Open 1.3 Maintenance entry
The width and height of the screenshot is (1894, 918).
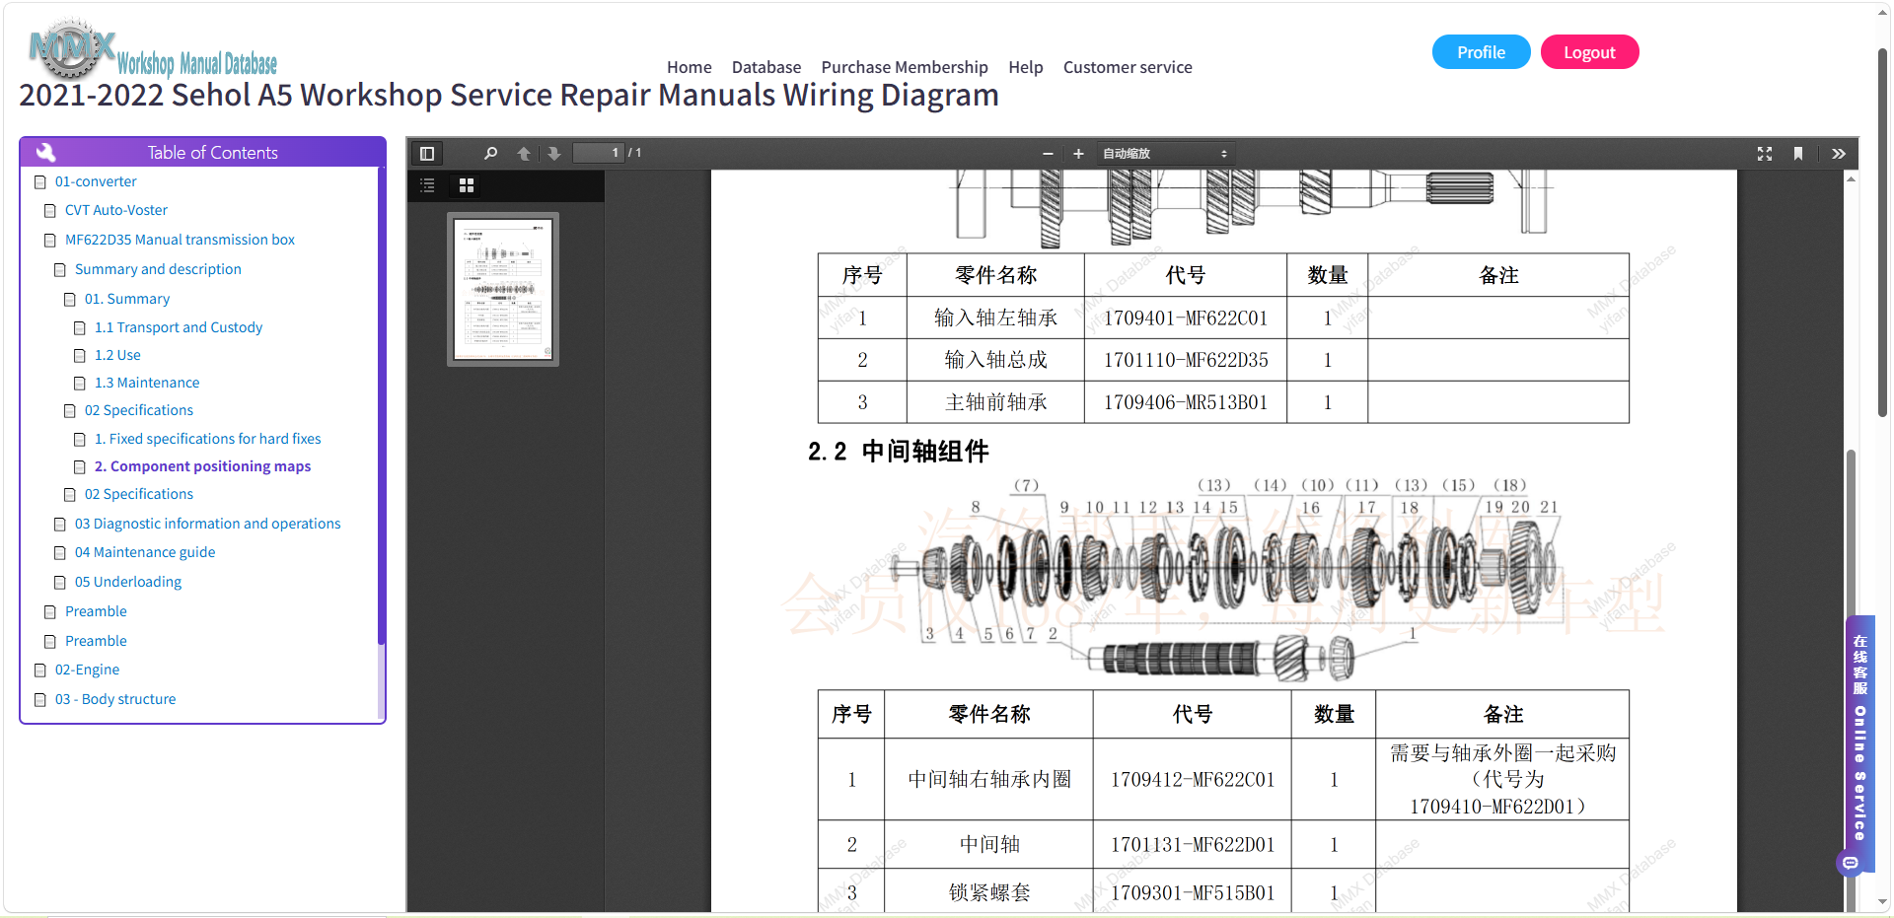pyautogui.click(x=147, y=383)
